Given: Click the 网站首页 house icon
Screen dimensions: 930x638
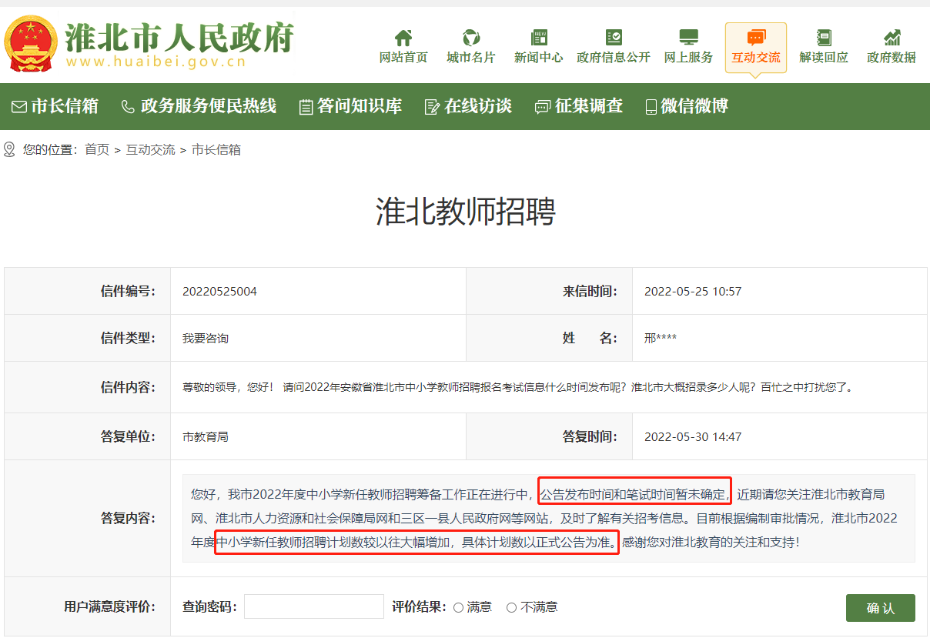Looking at the screenshot, I should (403, 38).
